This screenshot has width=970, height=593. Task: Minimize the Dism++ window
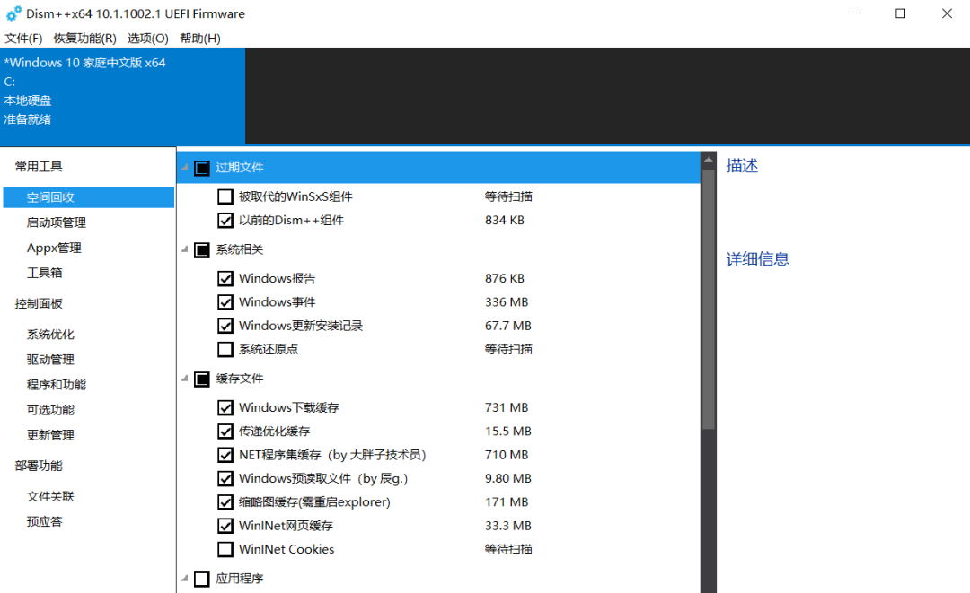point(855,13)
